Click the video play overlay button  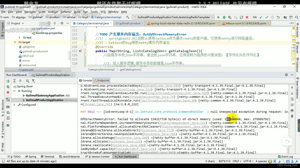click(x=287, y=142)
